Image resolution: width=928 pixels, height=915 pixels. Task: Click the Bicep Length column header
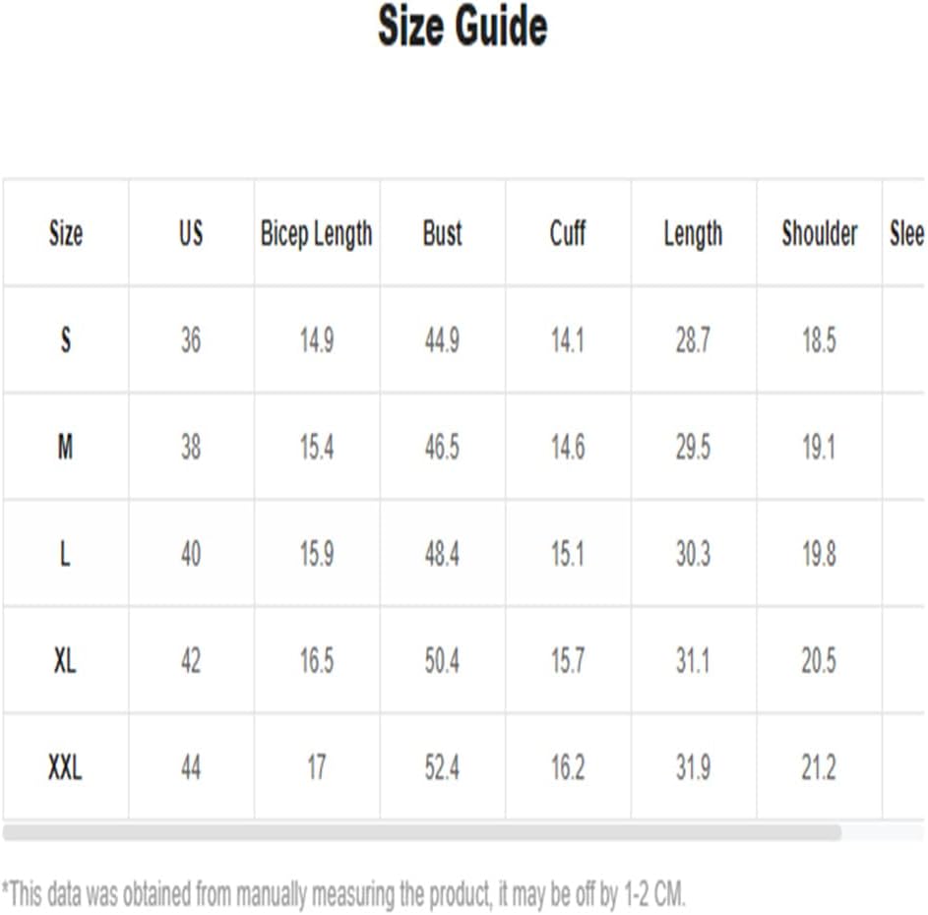[x=317, y=232]
